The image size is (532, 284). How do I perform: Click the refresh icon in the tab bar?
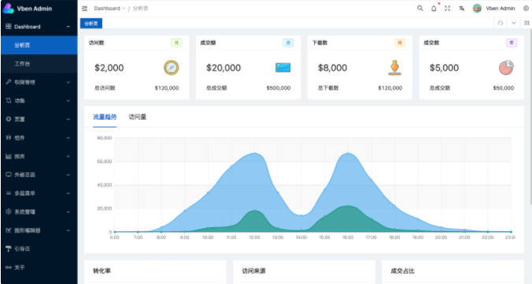500,23
